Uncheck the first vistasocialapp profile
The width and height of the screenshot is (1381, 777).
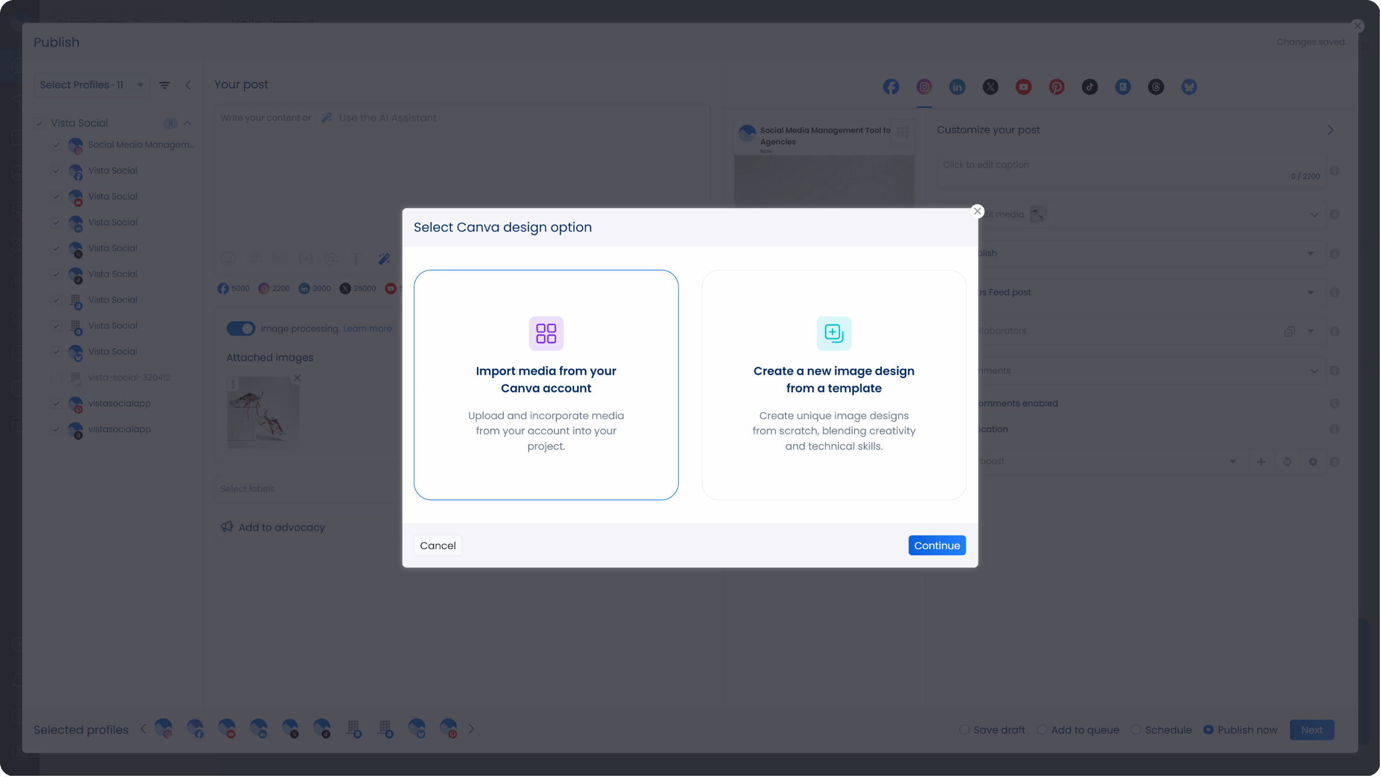click(x=56, y=404)
